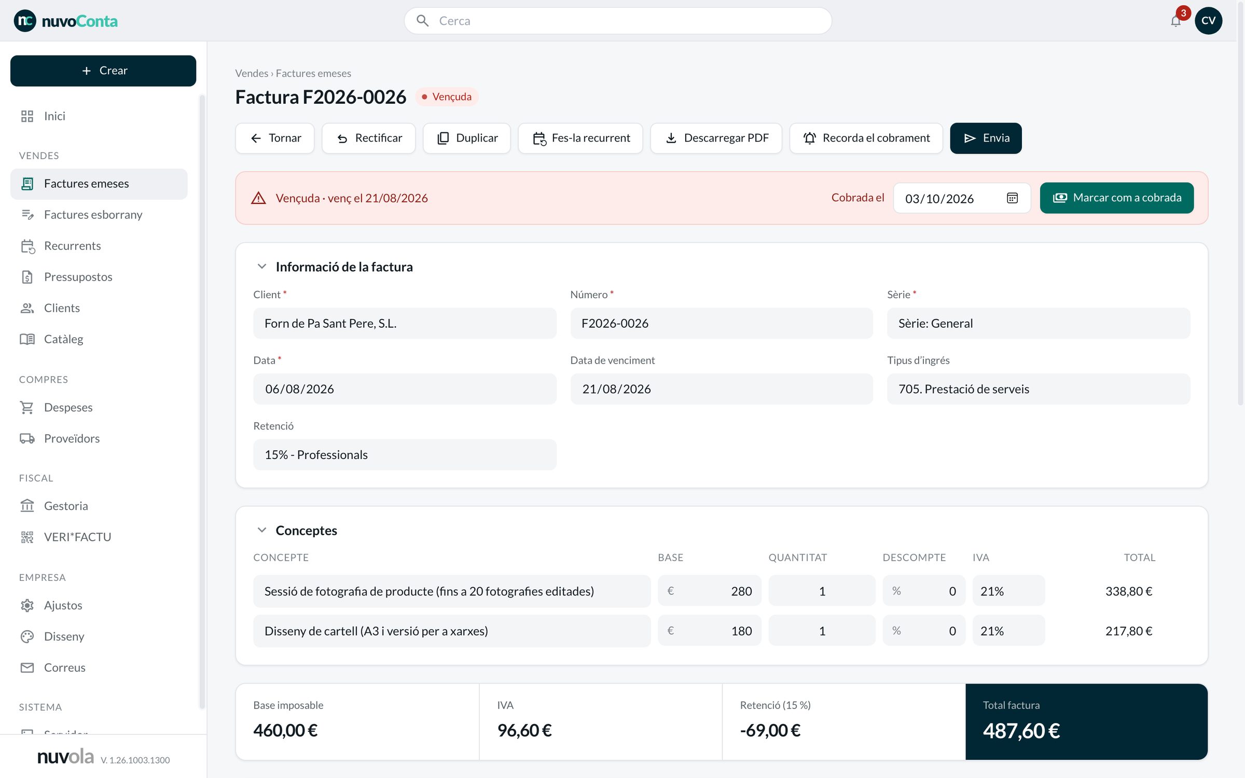Open IVA 21% dropdown for Disseny de cartell

click(x=1008, y=631)
